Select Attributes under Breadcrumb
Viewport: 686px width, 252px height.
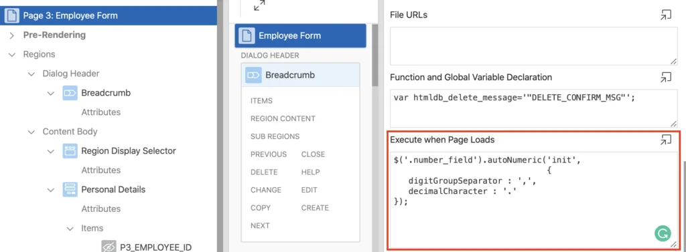[100, 112]
